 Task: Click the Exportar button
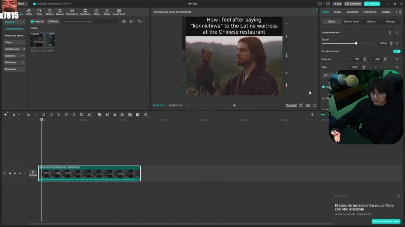click(372, 4)
